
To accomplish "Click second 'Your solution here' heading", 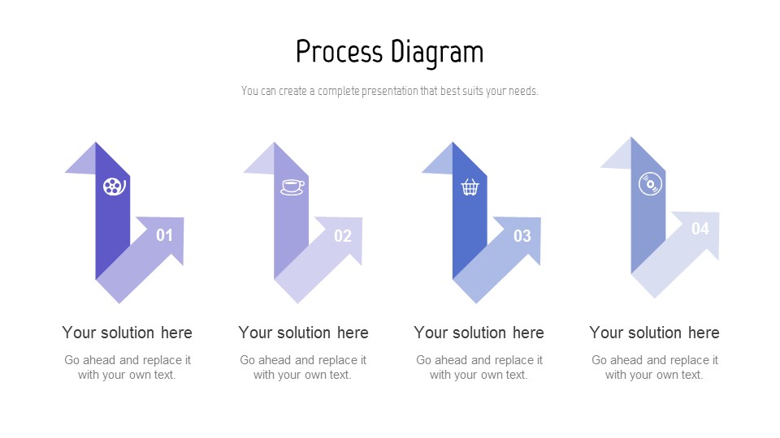I will tap(303, 333).
